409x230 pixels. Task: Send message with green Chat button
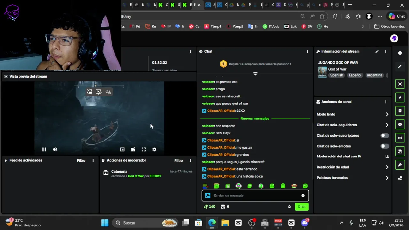click(x=302, y=207)
